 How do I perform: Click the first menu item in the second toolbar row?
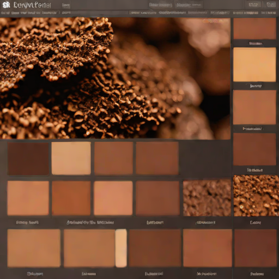click(5, 13)
